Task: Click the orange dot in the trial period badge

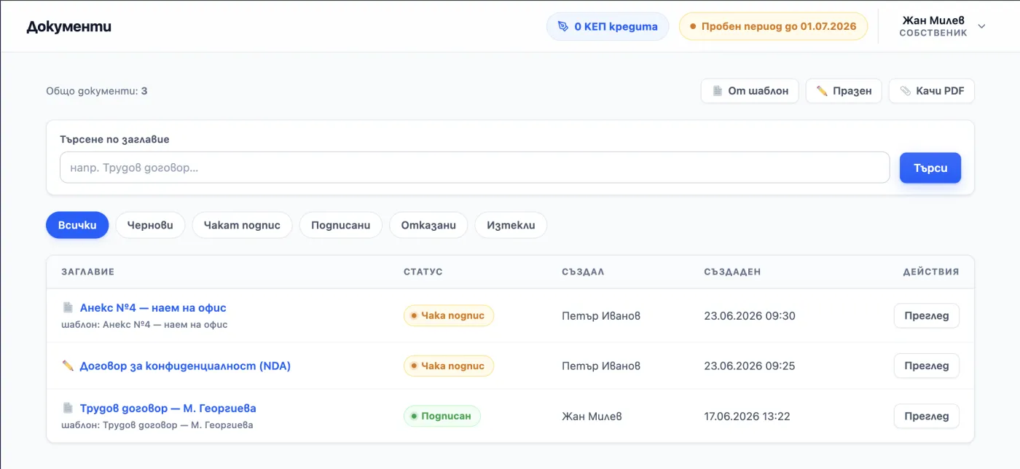Action: point(693,27)
